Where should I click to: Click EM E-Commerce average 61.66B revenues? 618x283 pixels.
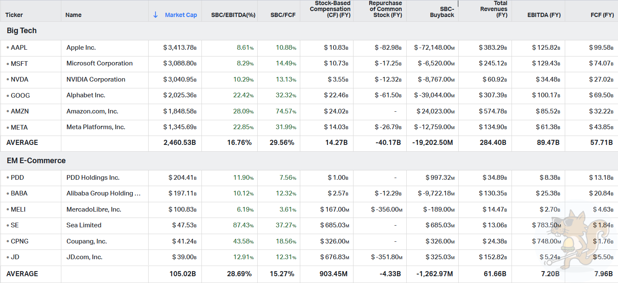[496, 274]
